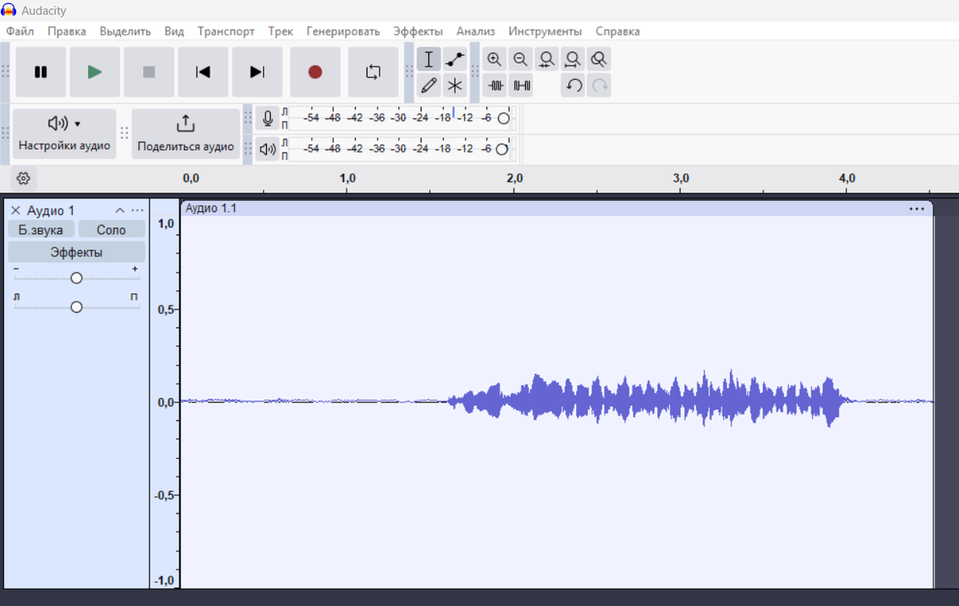Close track Аудио 1 with the X

tap(15, 210)
